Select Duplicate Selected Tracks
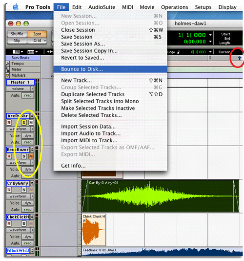244x261 pixels. click(x=110, y=94)
